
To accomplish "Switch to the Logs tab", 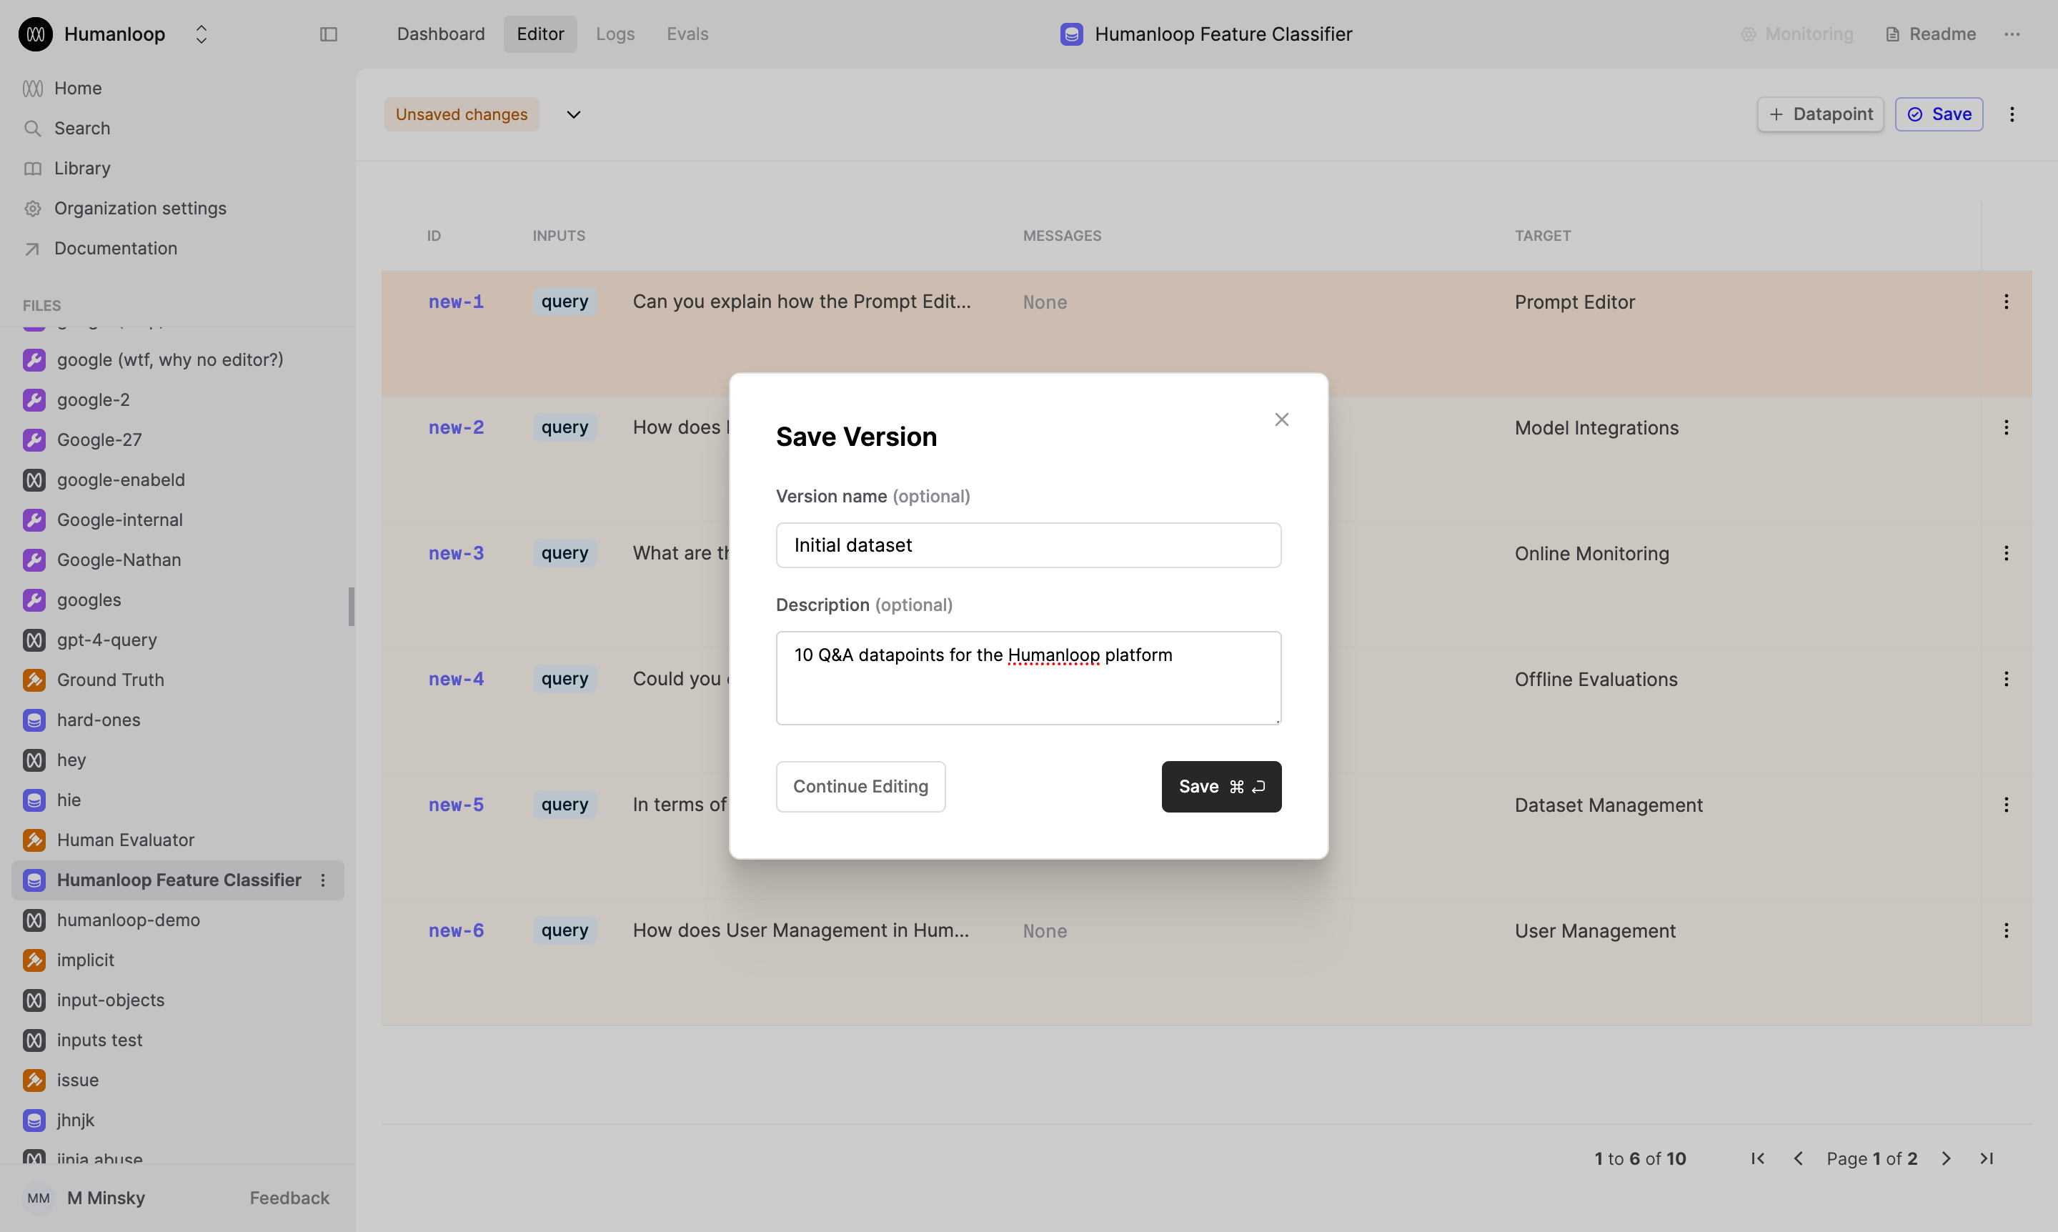I will point(615,34).
